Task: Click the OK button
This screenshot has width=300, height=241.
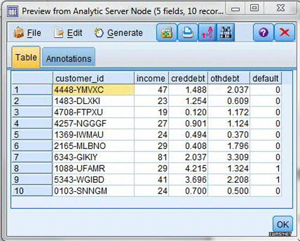Action: pos(283,224)
